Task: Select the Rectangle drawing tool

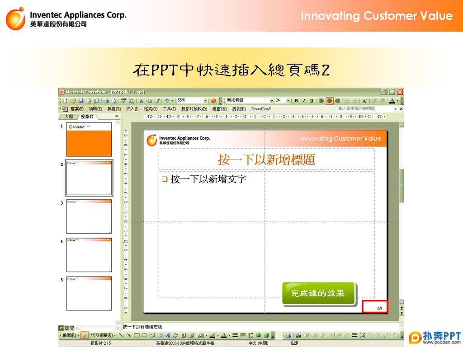Action: (137, 335)
